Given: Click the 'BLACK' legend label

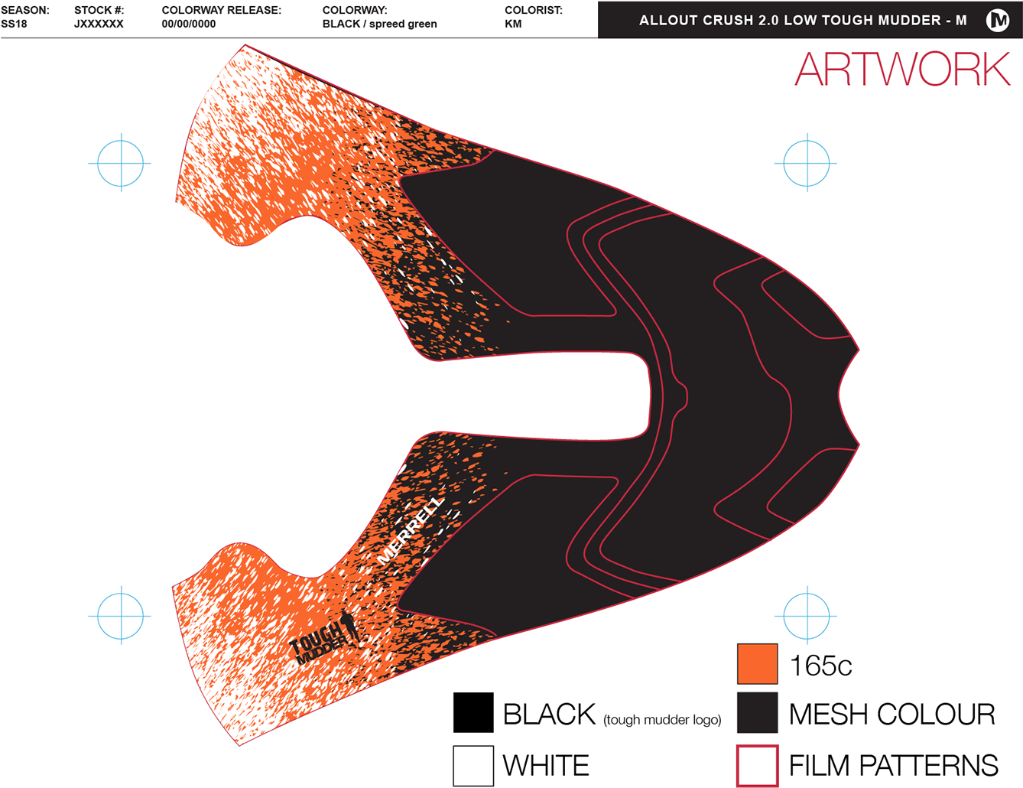Looking at the screenshot, I should coord(549,714).
